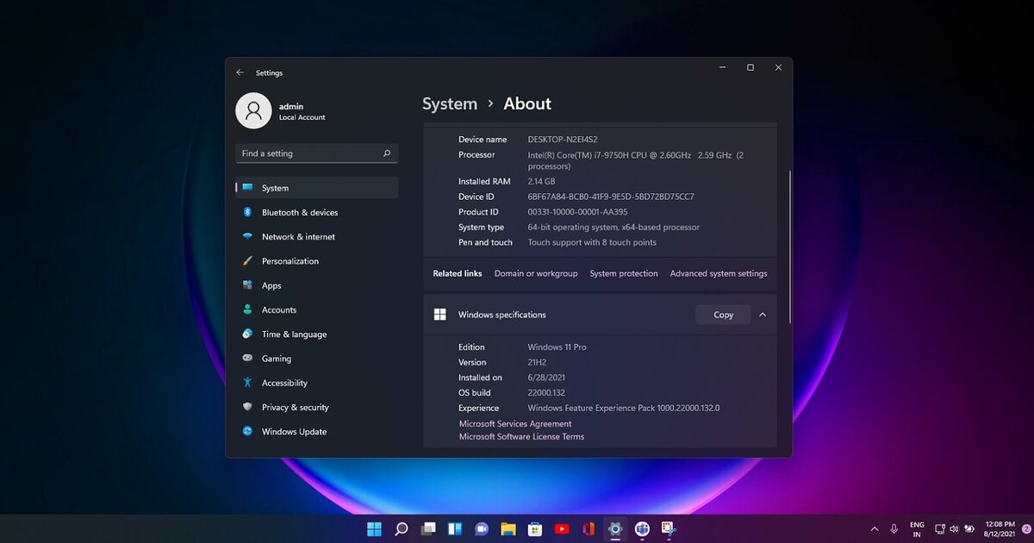The image size is (1034, 543).
Task: Click System in the breadcrumb
Action: click(449, 104)
